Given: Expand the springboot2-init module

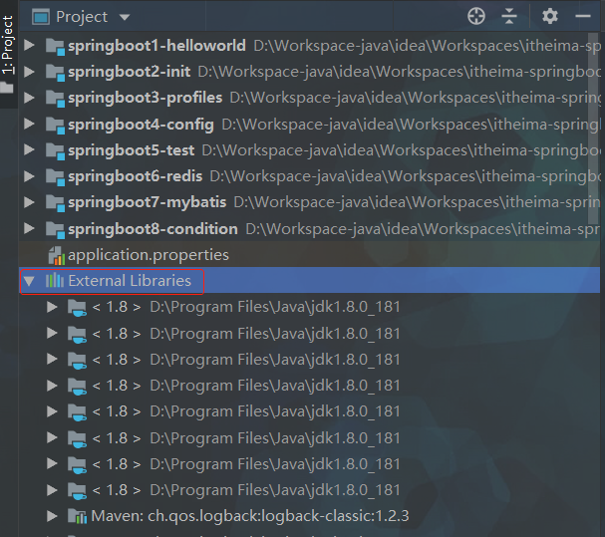Looking at the screenshot, I should coord(29,72).
